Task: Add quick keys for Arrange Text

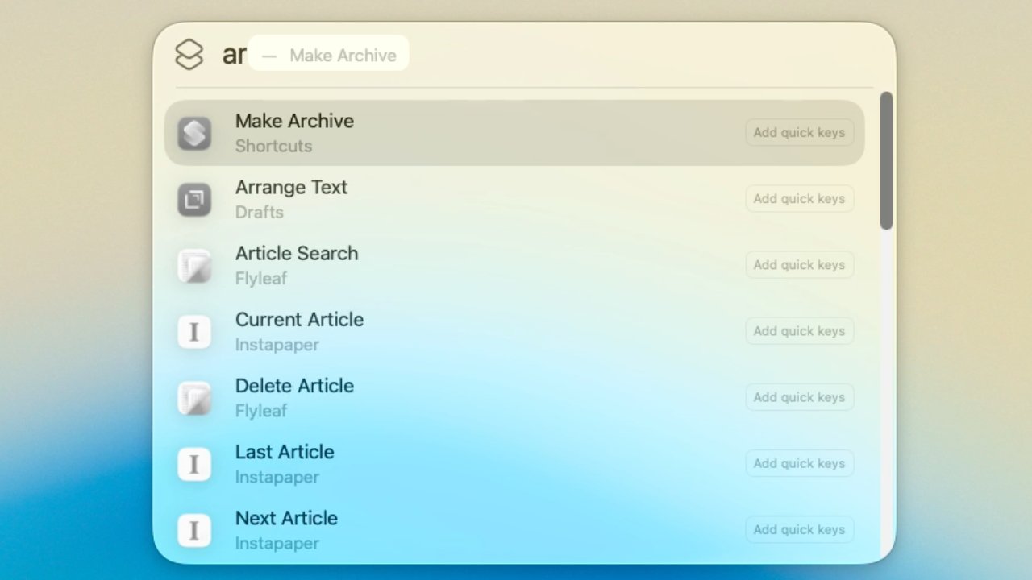Action: [799, 199]
